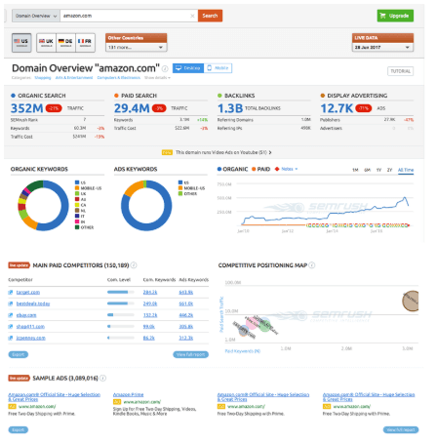Click the green Upgrade button
Image resolution: width=436 pixels, height=442 pixels.
click(x=395, y=16)
